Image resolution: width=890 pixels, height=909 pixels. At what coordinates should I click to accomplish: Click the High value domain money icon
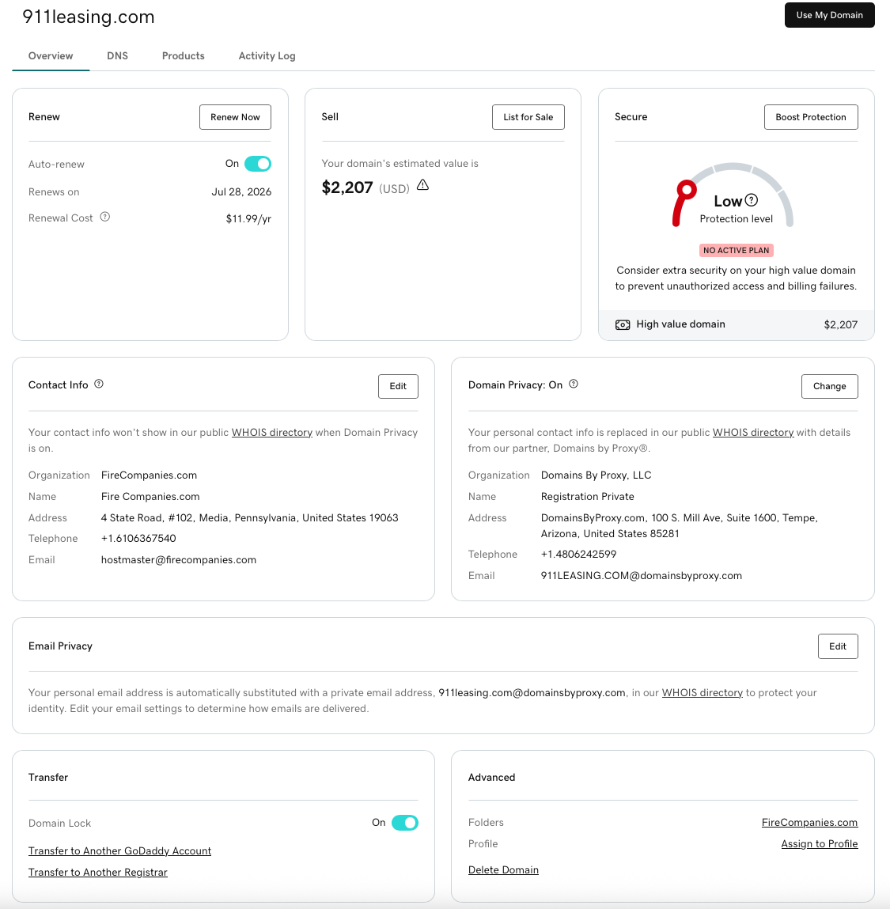pos(623,324)
